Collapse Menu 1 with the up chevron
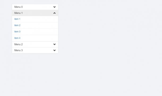Screen dimensions: 162x96 pos(54,13)
